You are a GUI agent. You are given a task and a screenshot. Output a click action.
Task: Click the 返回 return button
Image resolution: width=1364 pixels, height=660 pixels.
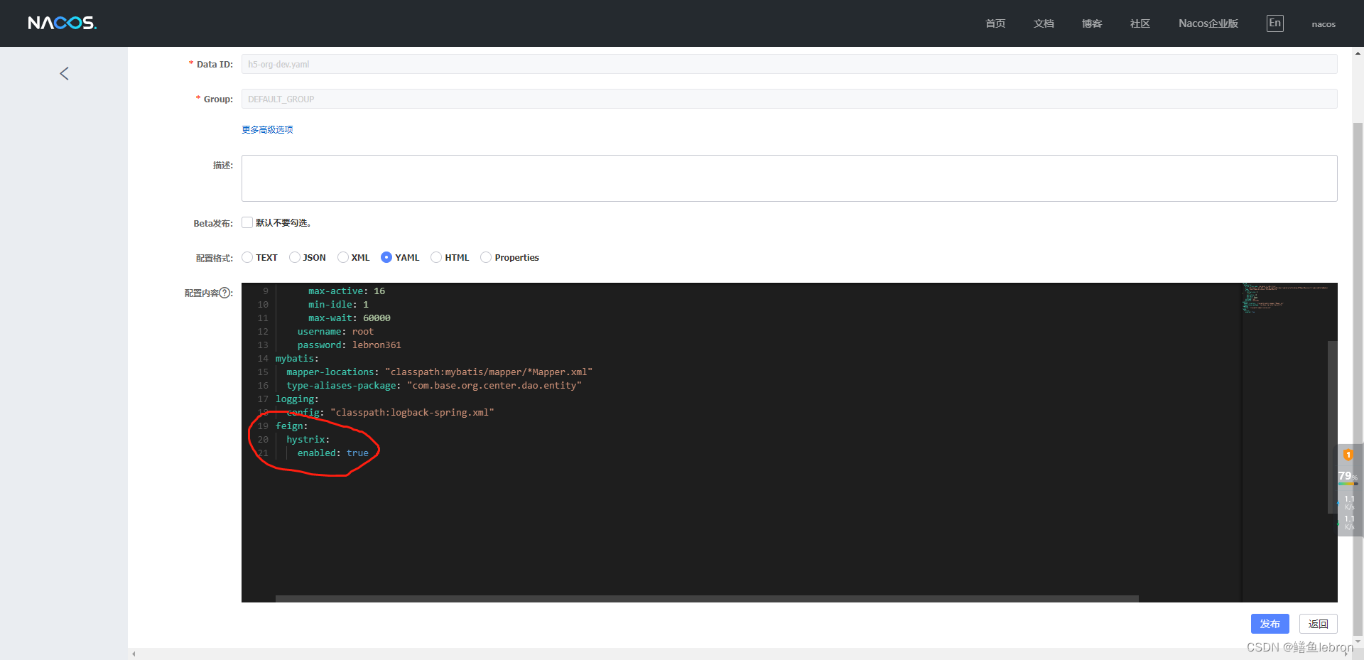(x=1318, y=623)
